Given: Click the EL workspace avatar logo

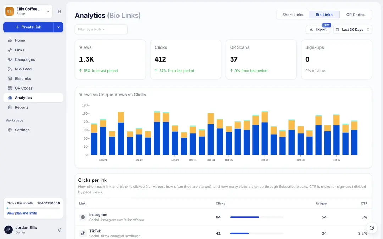Looking at the screenshot, I should [10, 11].
